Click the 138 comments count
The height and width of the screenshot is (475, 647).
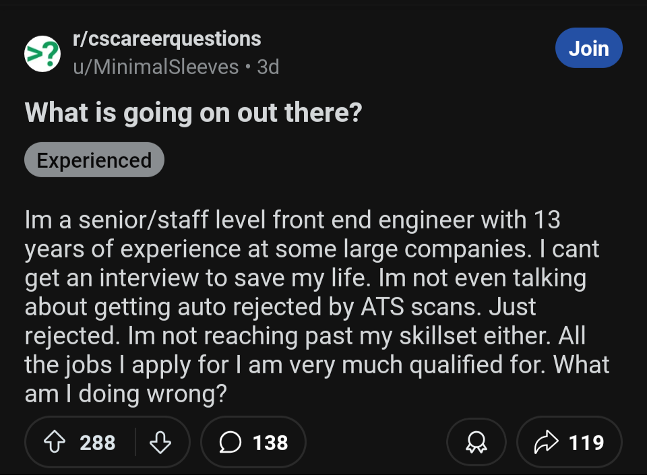pyautogui.click(x=270, y=443)
